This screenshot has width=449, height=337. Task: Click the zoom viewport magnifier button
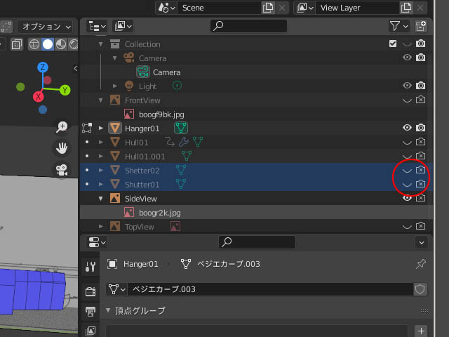[x=62, y=126]
